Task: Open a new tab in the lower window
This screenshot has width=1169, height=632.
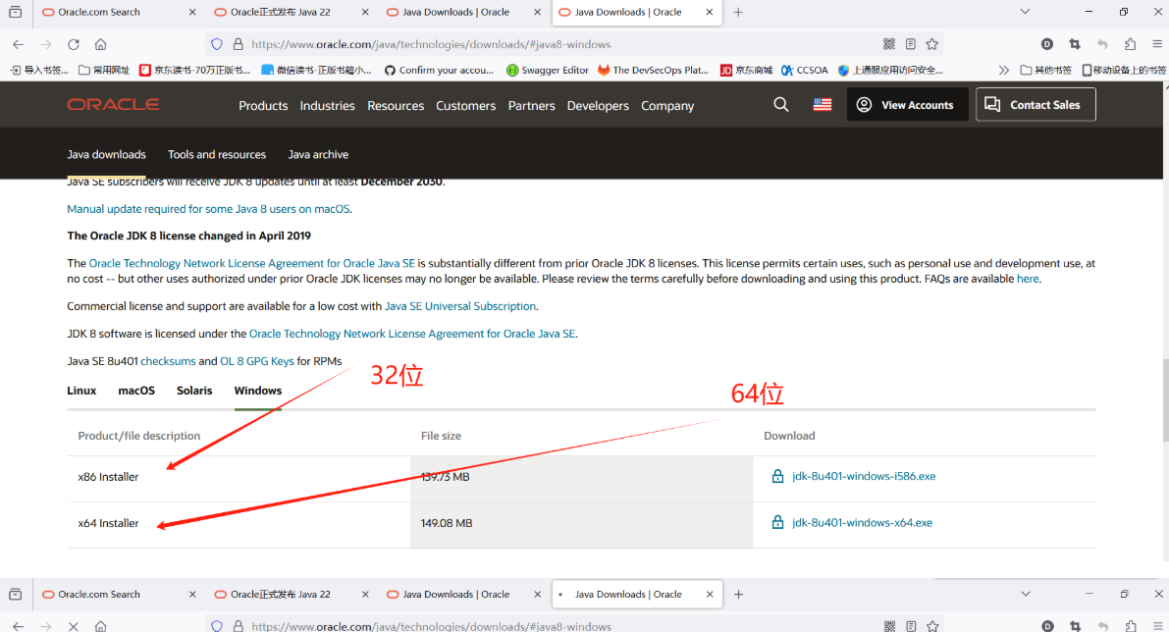Action: 738,594
